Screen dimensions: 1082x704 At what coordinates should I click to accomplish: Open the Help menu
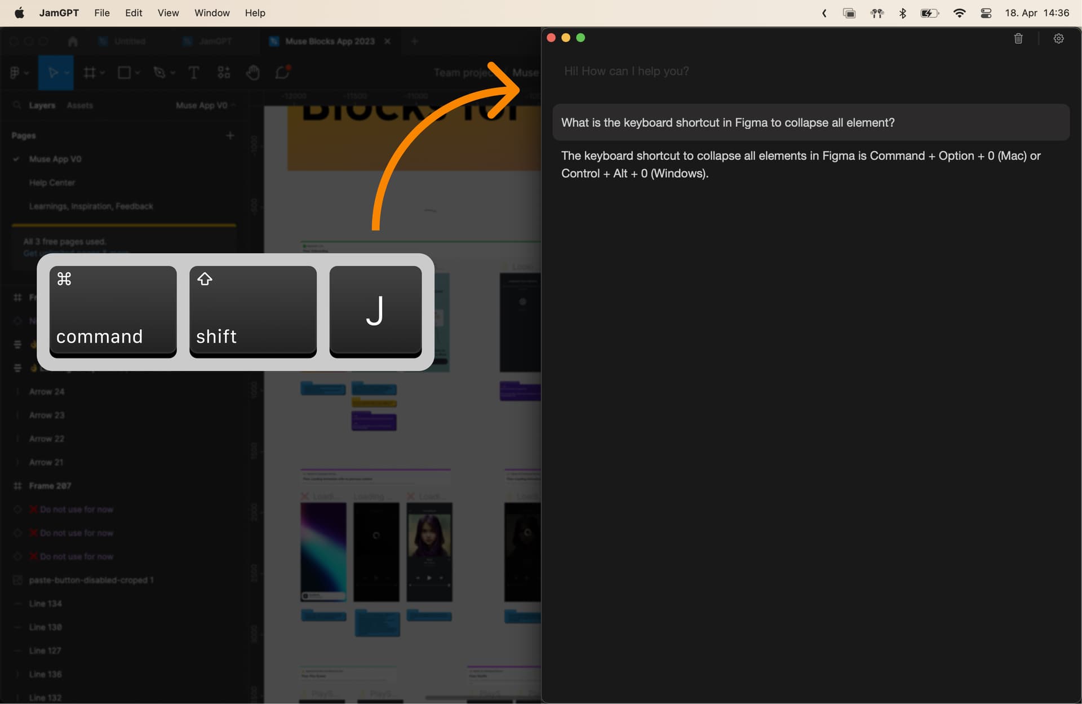[x=255, y=12]
